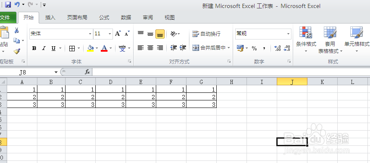Set top vertical alignment
Image resolution: width=370 pixels, height=163 pixels.
[x=141, y=34]
